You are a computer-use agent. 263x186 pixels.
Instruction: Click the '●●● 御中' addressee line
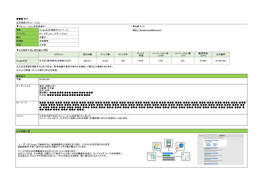(x=22, y=19)
